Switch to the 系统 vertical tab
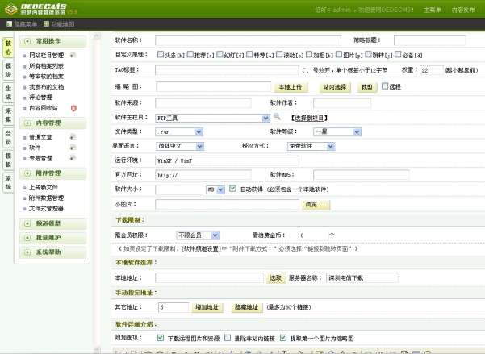The width and height of the screenshot is (485, 354). (x=8, y=183)
